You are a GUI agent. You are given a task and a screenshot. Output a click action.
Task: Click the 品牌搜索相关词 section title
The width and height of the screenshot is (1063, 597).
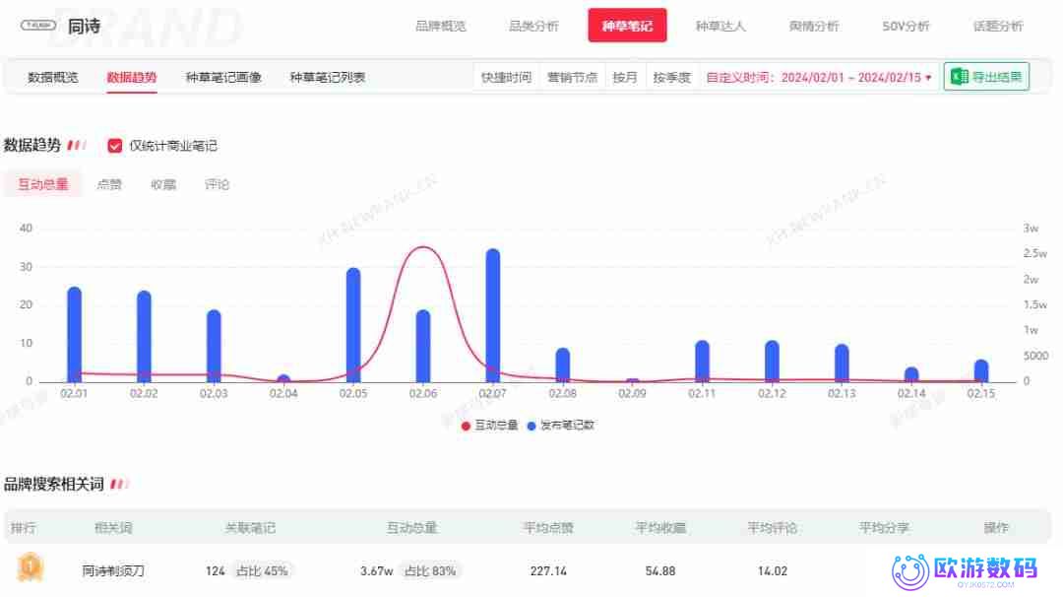point(54,485)
